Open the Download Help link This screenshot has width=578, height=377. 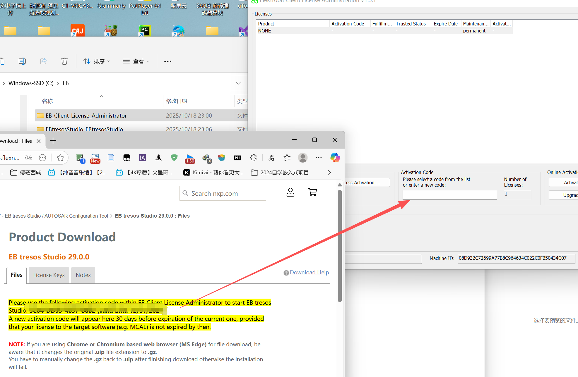(x=309, y=272)
